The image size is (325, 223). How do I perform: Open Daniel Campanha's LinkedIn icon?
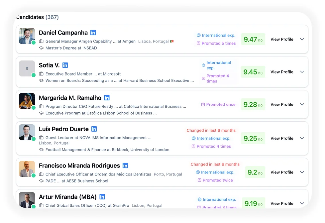pos(93,33)
